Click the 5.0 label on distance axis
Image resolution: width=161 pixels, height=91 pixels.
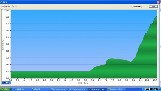[79, 80]
